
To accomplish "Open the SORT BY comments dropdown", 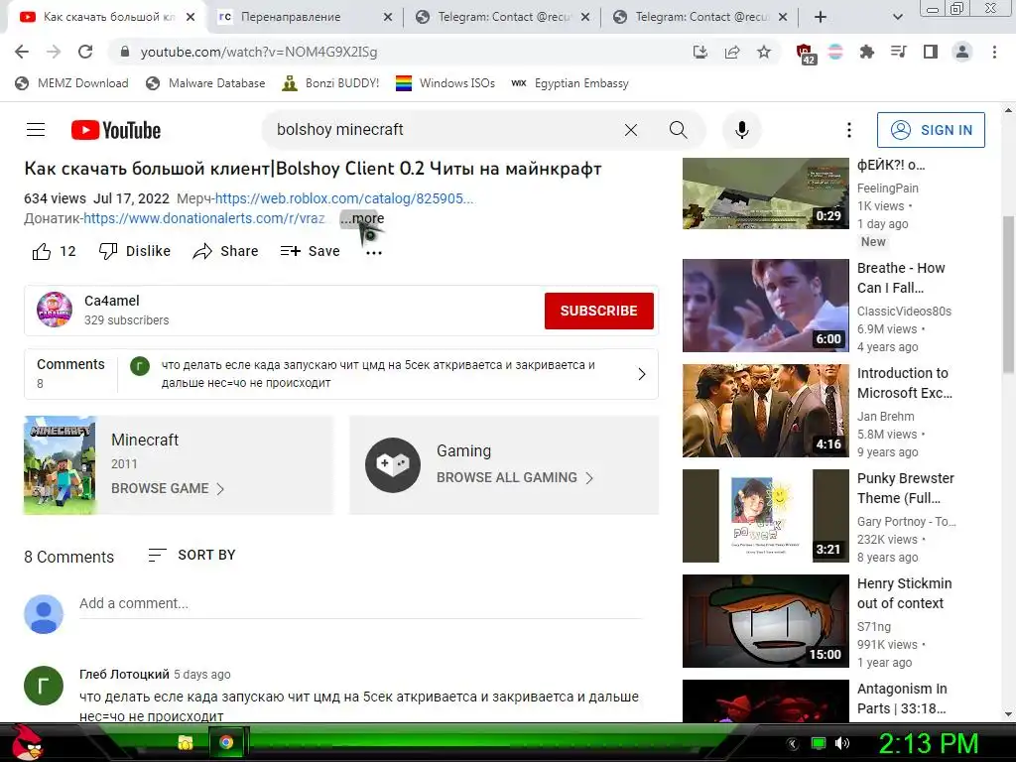I will 191,556.
